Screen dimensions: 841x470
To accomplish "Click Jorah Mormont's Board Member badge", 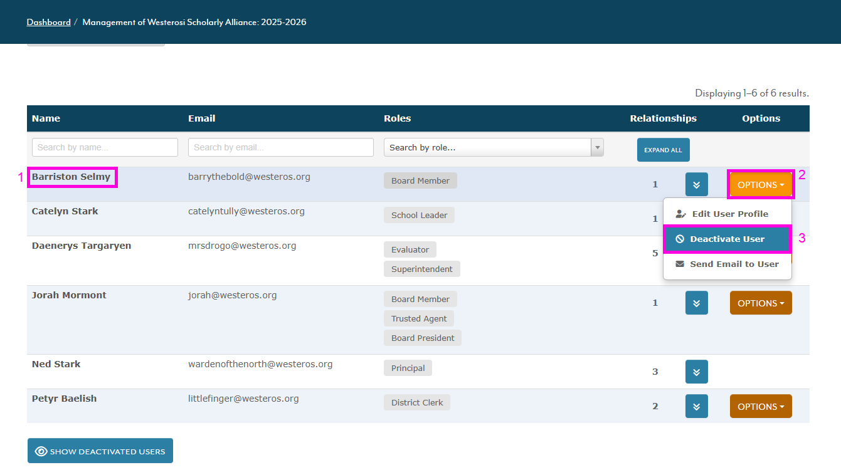I will tap(420, 299).
